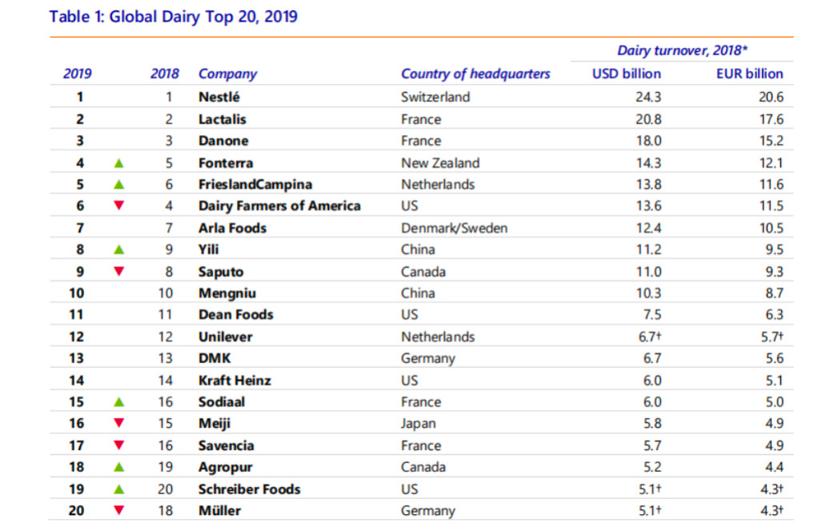Click the Country of headquarters column header
826x531 pixels.
coord(475,74)
